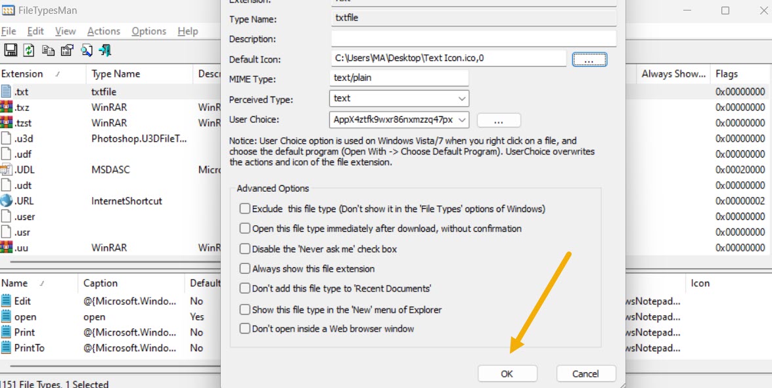772x388 pixels.
Task: Open the Actions menu
Action: (x=104, y=31)
